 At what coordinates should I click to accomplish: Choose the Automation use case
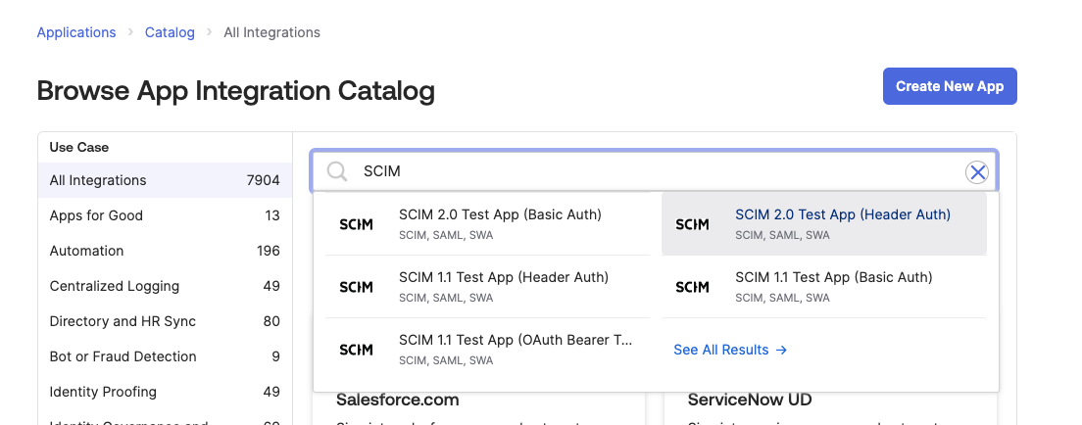[x=86, y=251]
